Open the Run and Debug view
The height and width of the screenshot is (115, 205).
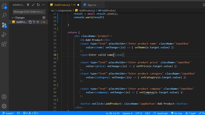coord(4,34)
